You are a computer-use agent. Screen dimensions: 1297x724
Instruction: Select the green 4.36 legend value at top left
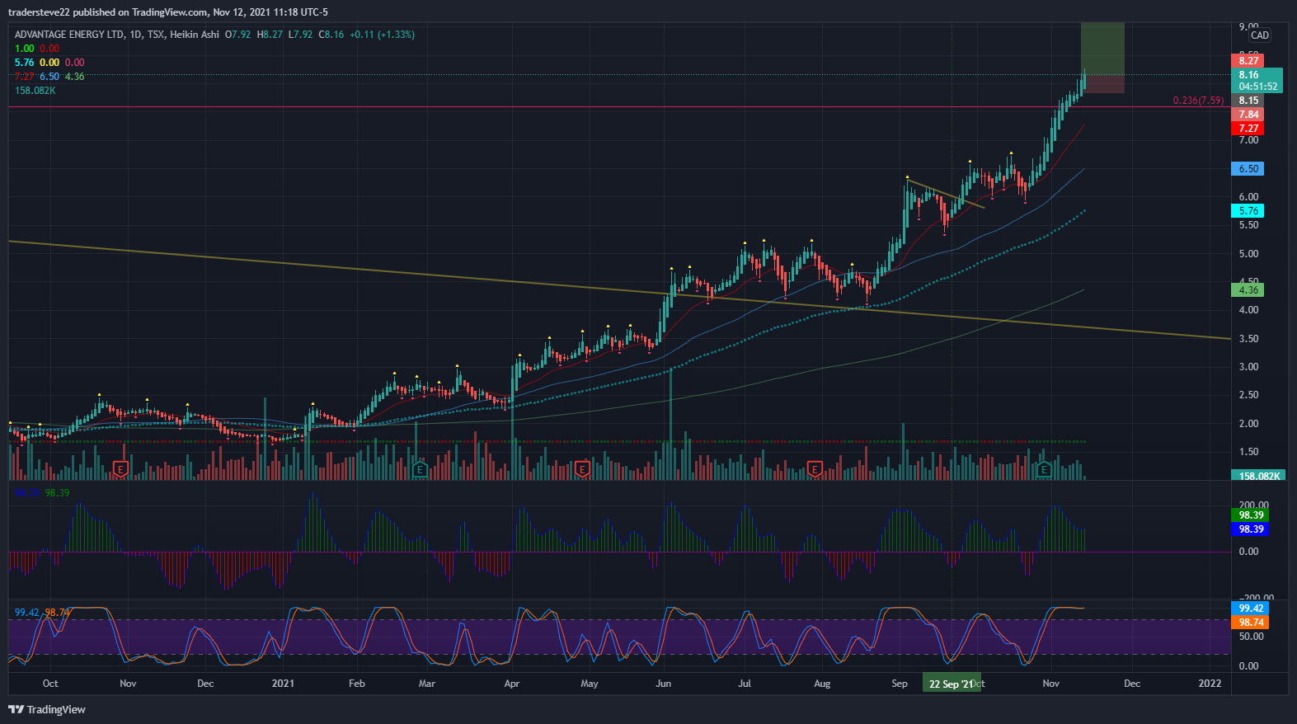pos(74,77)
